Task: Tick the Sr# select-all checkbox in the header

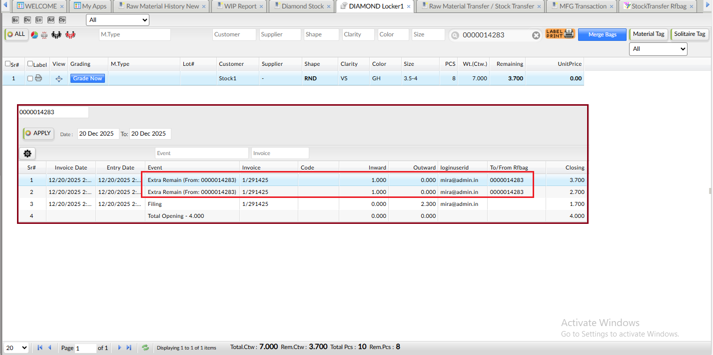Action: tap(7, 64)
